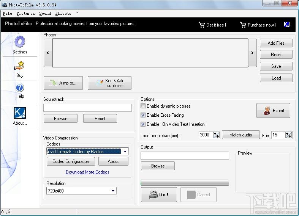The image size is (299, 216).
Task: Load a saved photo list
Action: click(276, 78)
